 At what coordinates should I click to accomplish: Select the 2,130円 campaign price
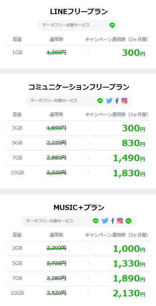pyautogui.click(x=129, y=294)
